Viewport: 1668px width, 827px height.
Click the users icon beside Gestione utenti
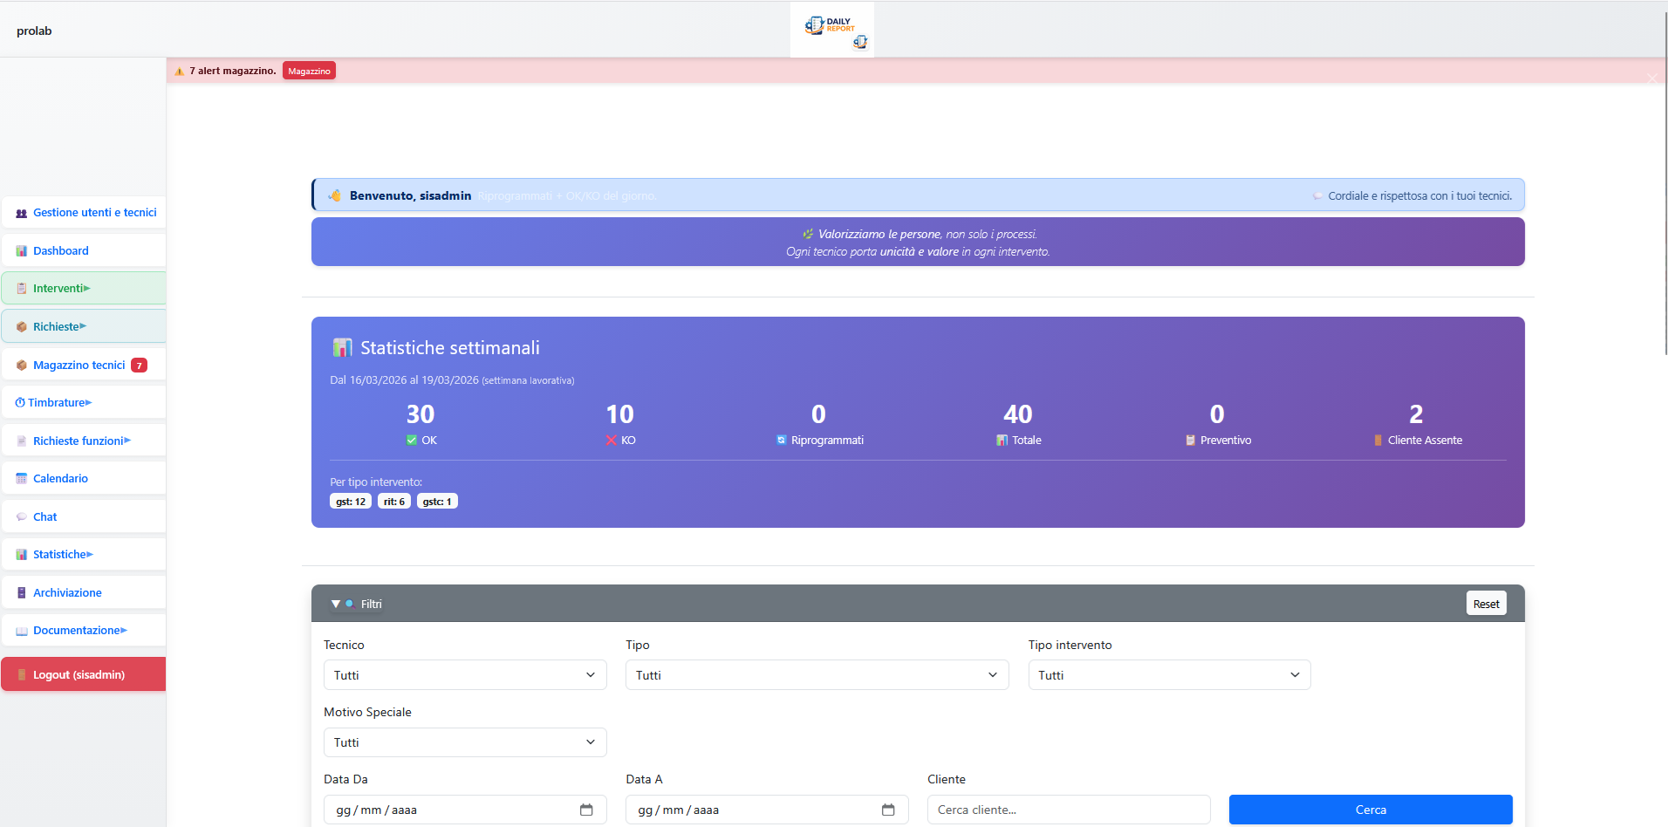click(x=22, y=213)
